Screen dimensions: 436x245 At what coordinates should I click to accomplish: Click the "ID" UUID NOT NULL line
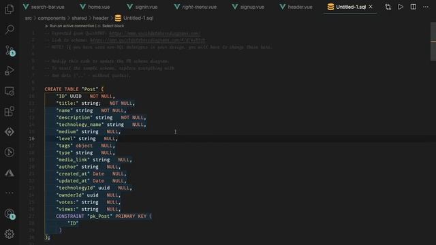(x=85, y=96)
